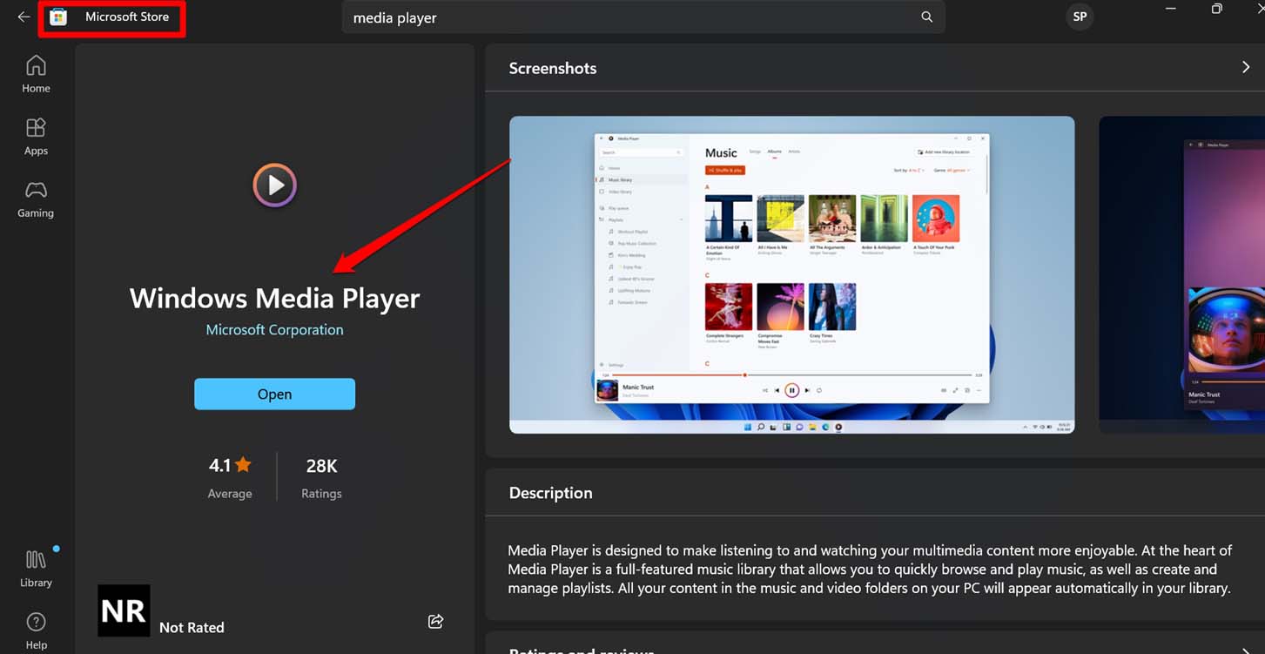Minimize the Microsoft Store window
Image resolution: width=1265 pixels, height=654 pixels.
click(x=1172, y=8)
